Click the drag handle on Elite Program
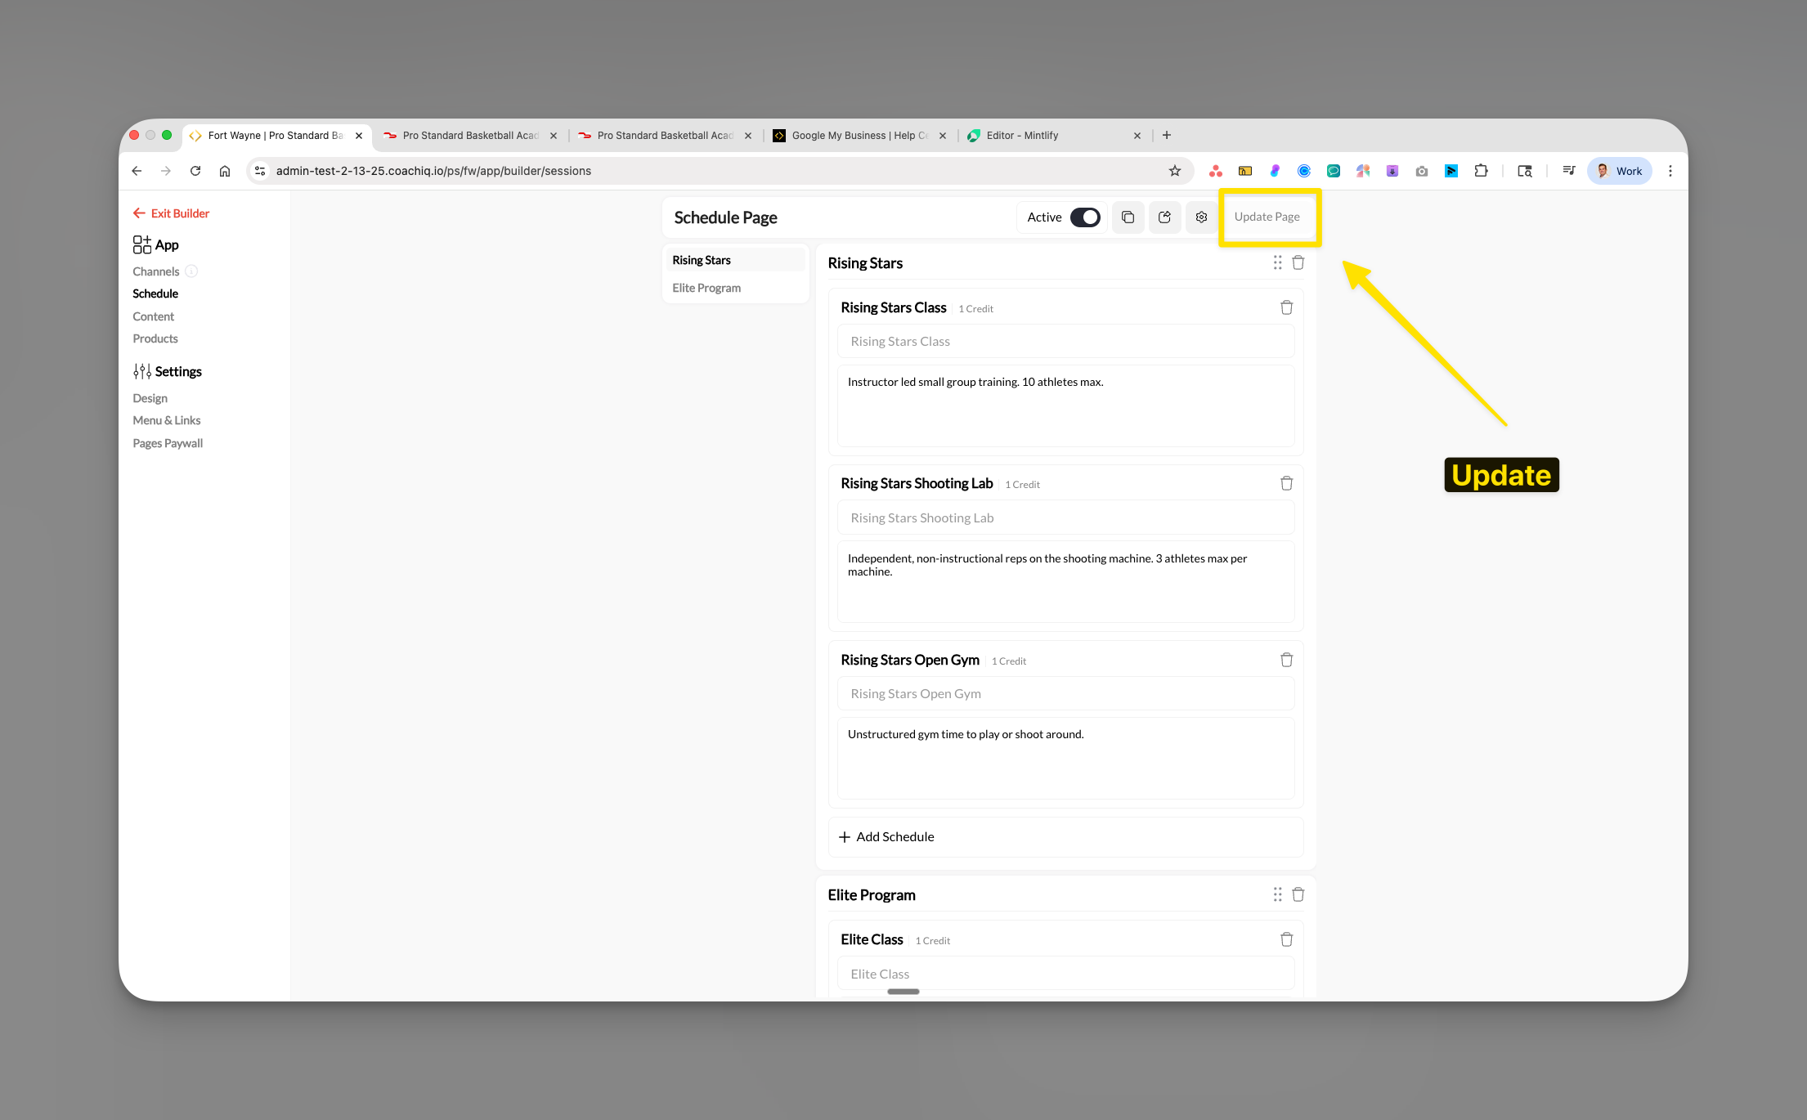Viewport: 1807px width, 1120px height. tap(1277, 894)
